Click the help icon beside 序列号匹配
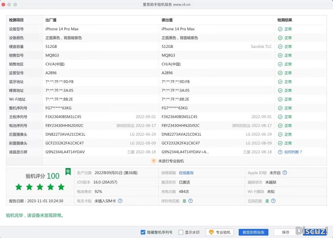 pyautogui.click(x=190, y=201)
